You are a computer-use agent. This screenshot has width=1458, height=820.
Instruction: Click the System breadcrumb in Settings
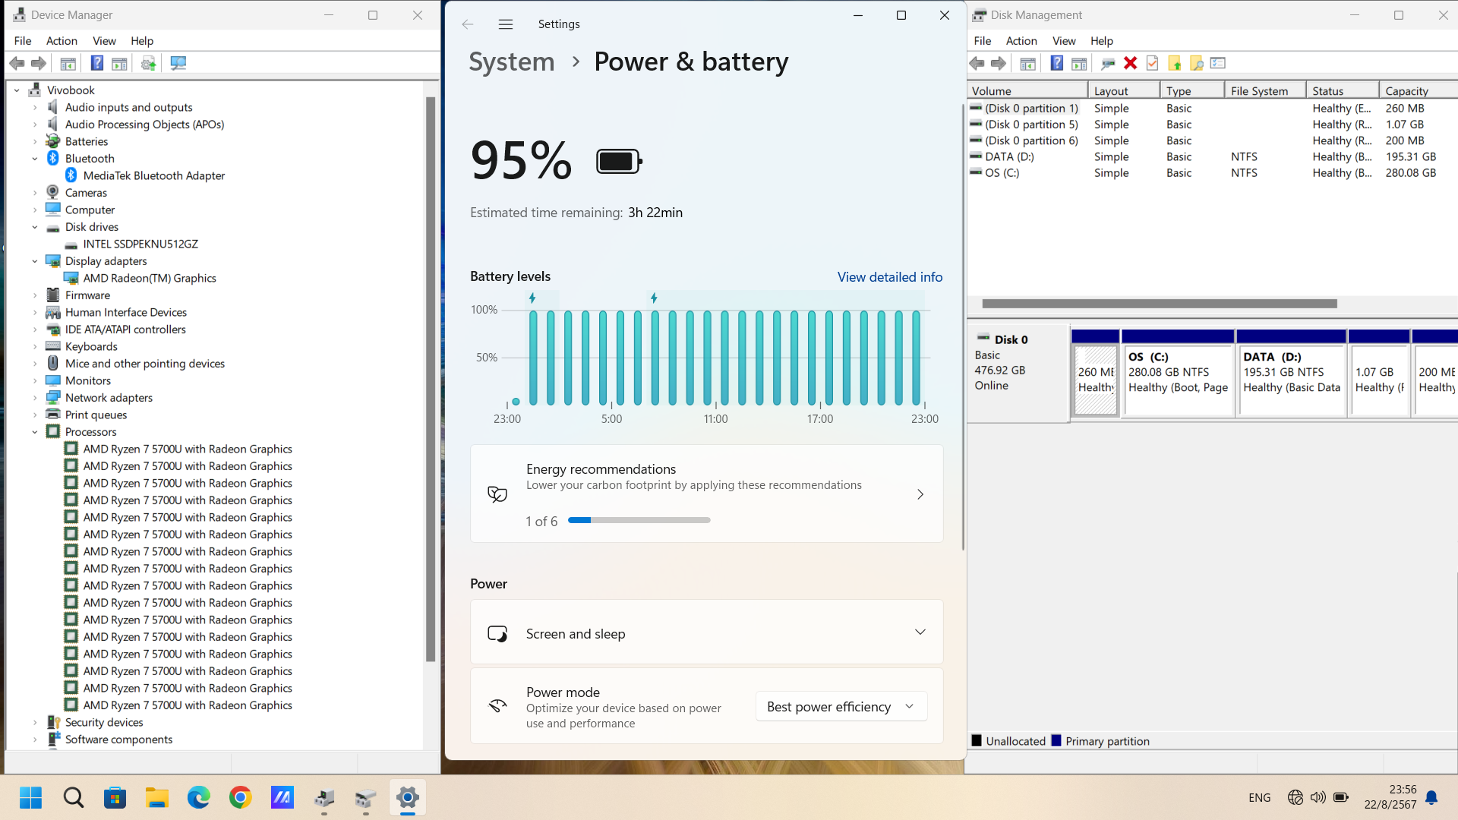pos(512,61)
